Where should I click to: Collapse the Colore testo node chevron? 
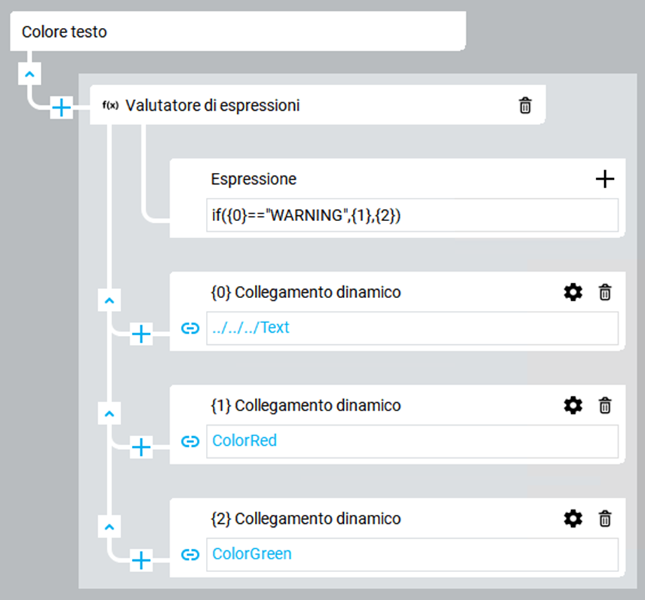(x=29, y=74)
